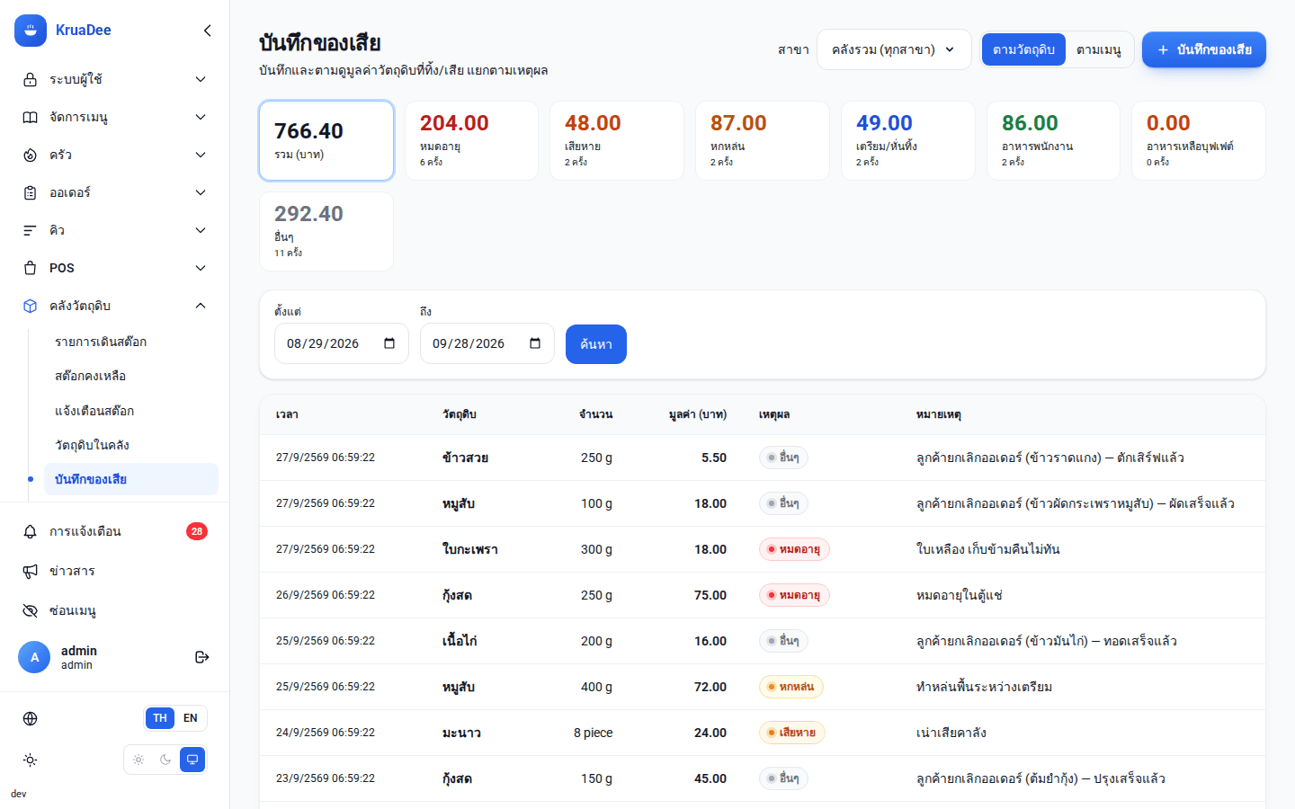The height and width of the screenshot is (809, 1295).
Task: Expand the ออเดอร์ section chevron
Action: pos(201,192)
